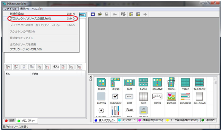Choose アプリケーションの終了(X) menu item
Viewport: 222px width, 131px height.
coord(41,49)
